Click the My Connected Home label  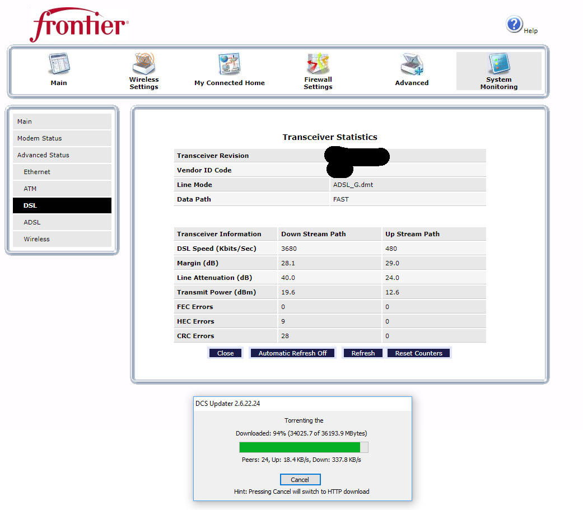(x=230, y=83)
